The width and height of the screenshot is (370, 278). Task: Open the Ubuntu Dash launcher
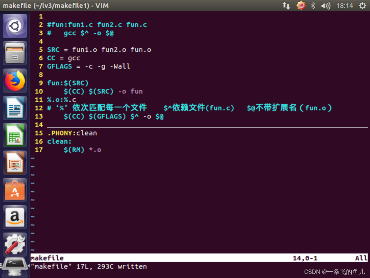(x=15, y=26)
